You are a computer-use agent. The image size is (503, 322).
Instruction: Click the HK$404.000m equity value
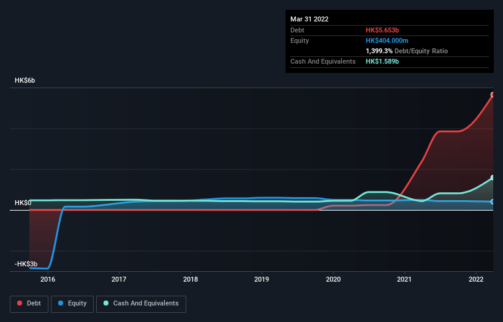pos(387,40)
